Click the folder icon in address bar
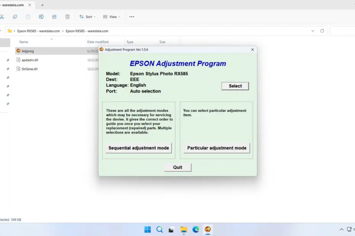The width and height of the screenshot is (355, 236). click(10, 31)
